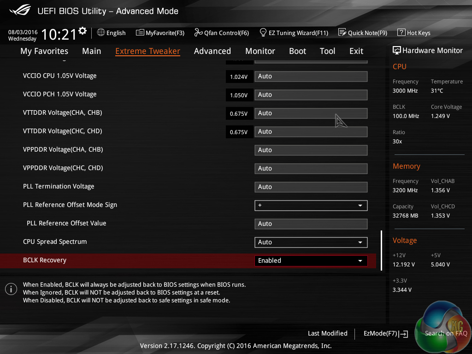Select PLL Reference Offset Mode Sign label
Viewport: 472px width, 354px height.
click(x=70, y=205)
